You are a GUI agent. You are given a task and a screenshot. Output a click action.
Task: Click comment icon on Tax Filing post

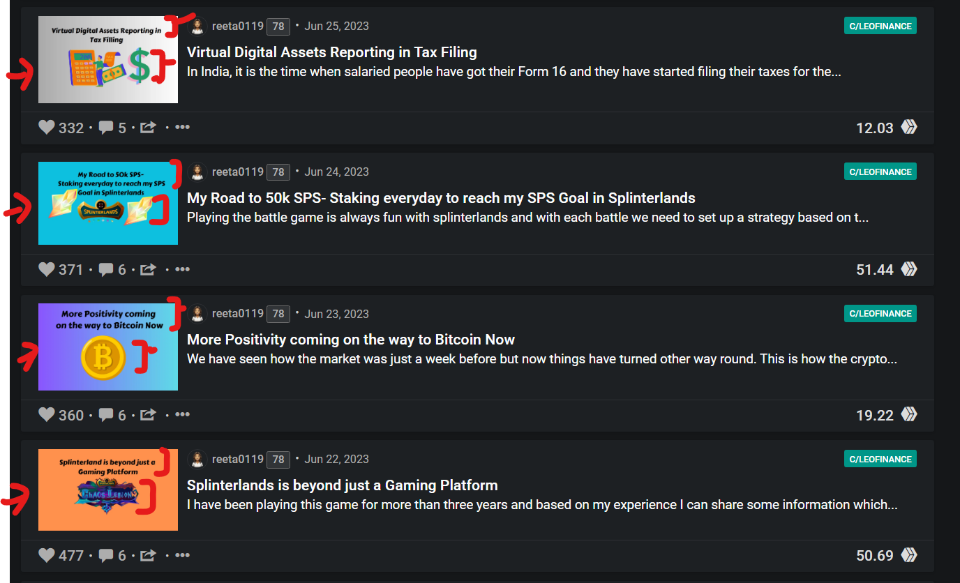[x=106, y=128]
